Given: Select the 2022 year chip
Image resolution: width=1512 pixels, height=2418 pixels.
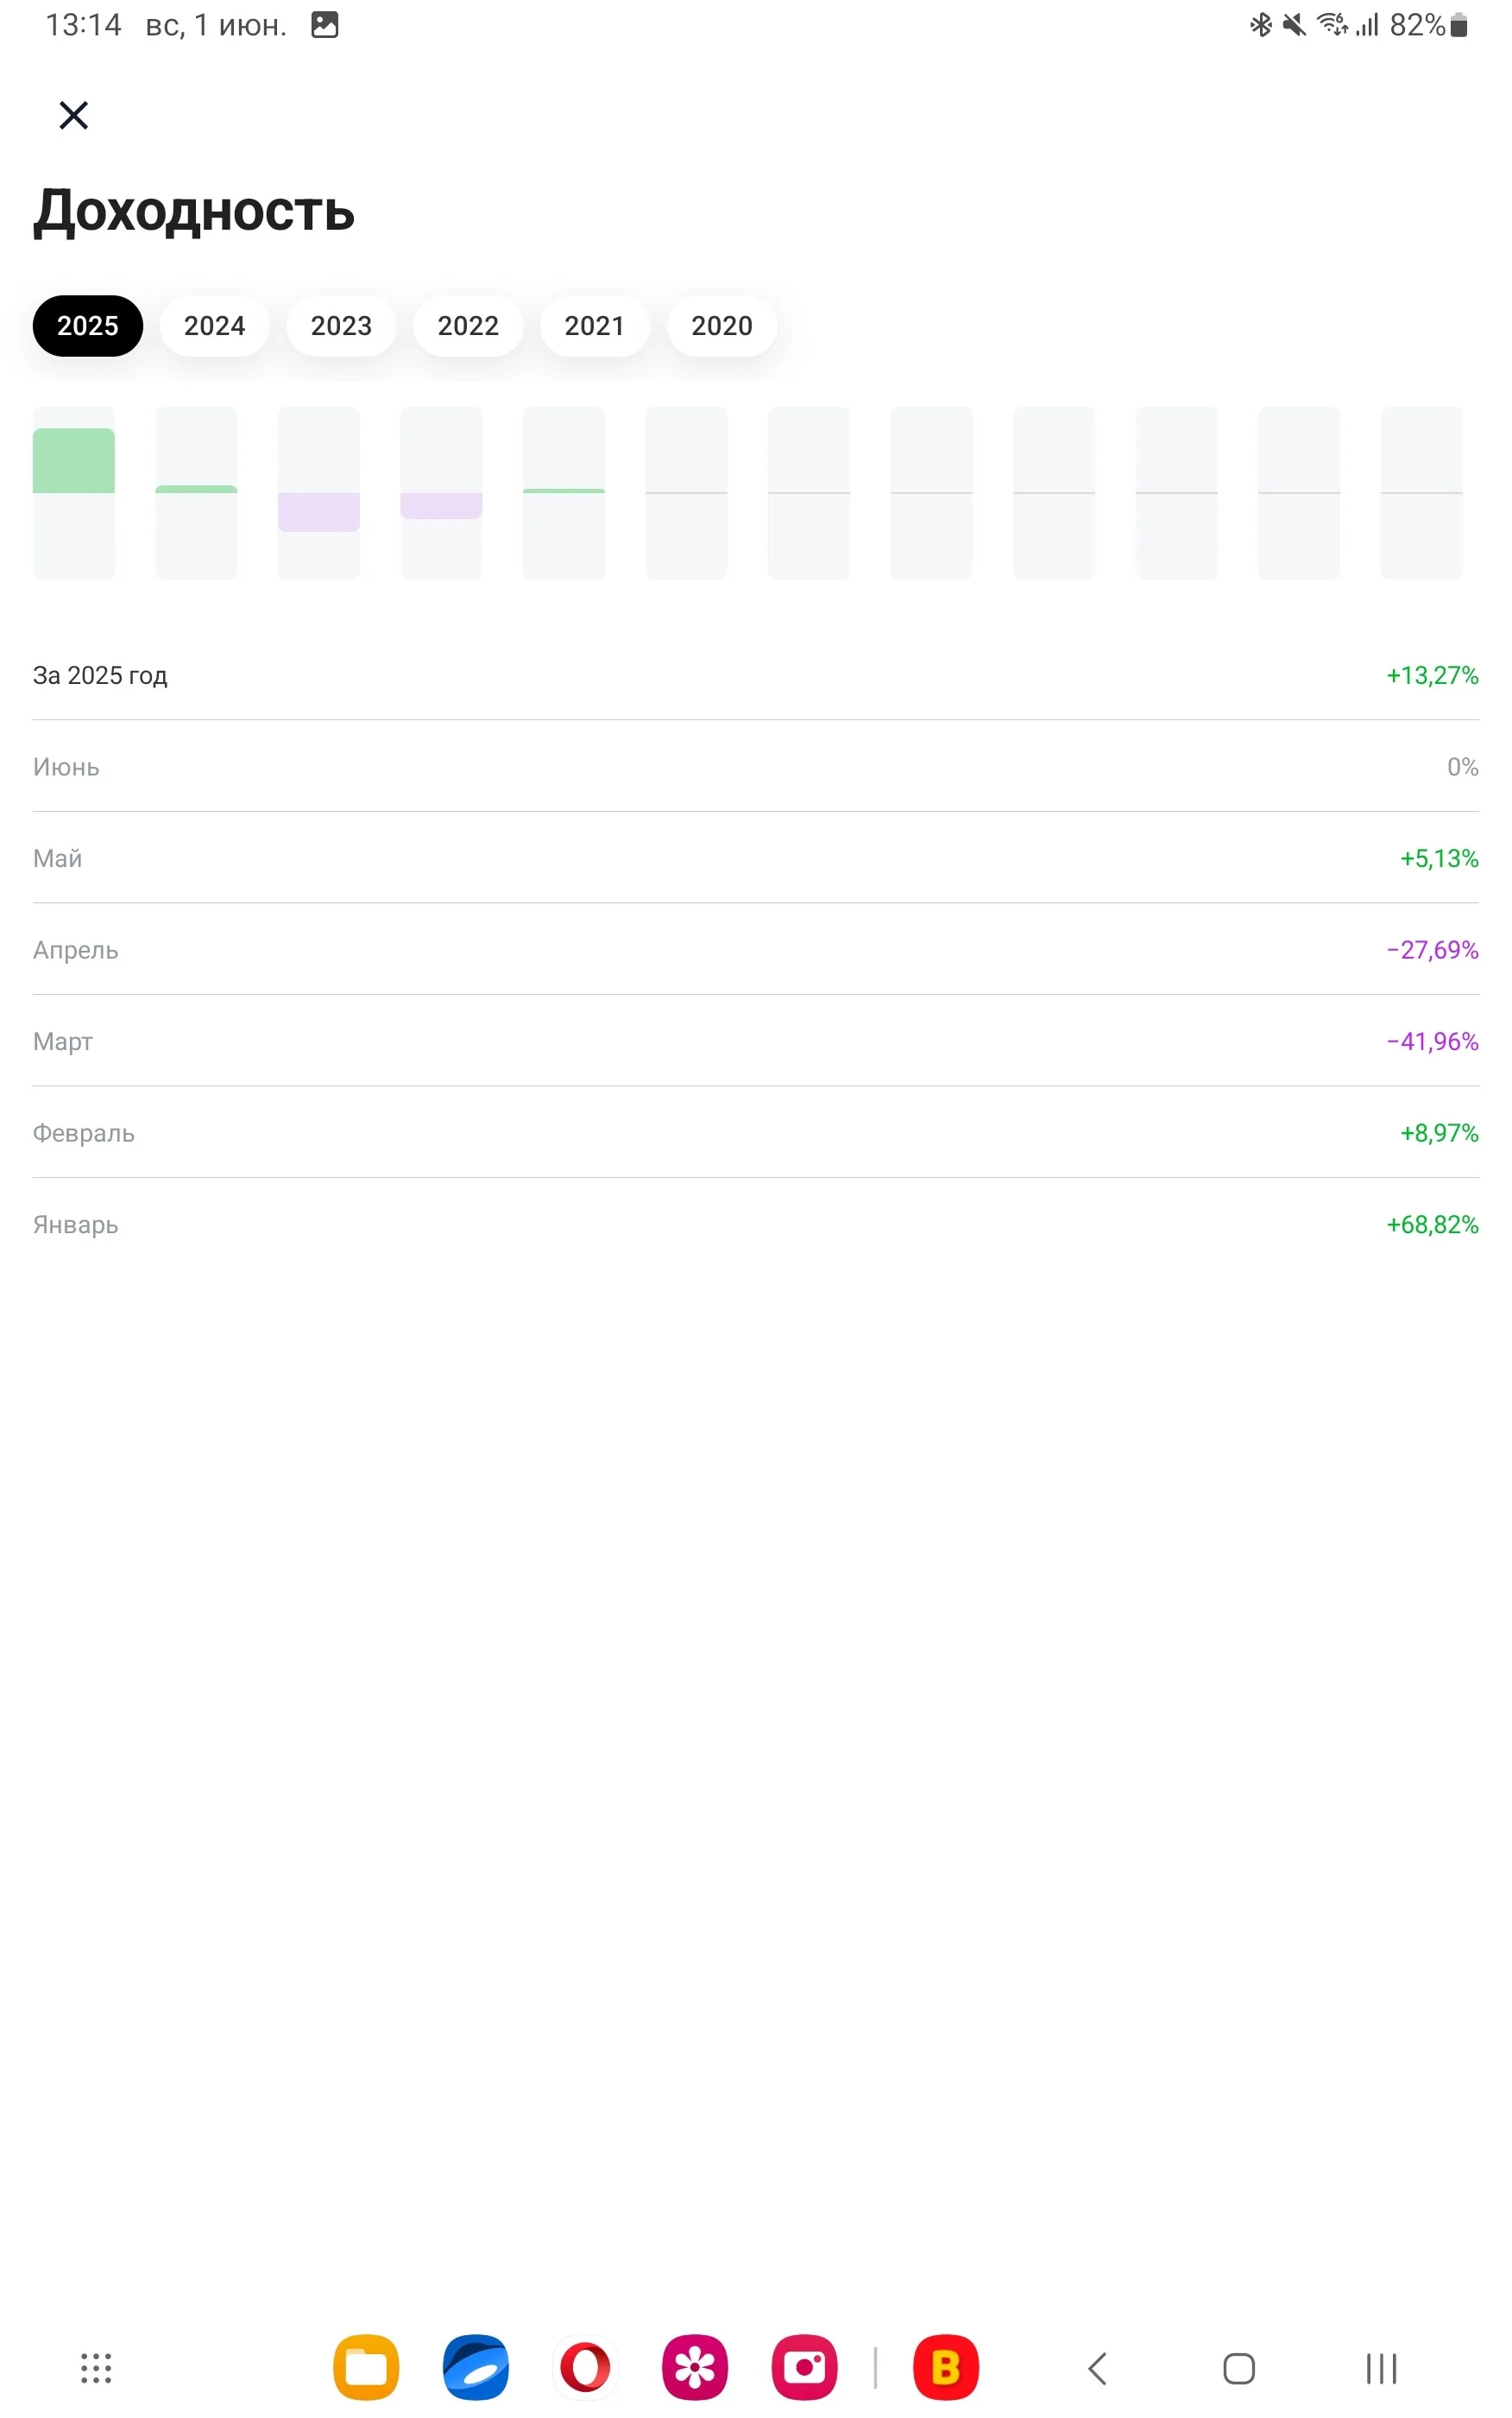Looking at the screenshot, I should [468, 326].
